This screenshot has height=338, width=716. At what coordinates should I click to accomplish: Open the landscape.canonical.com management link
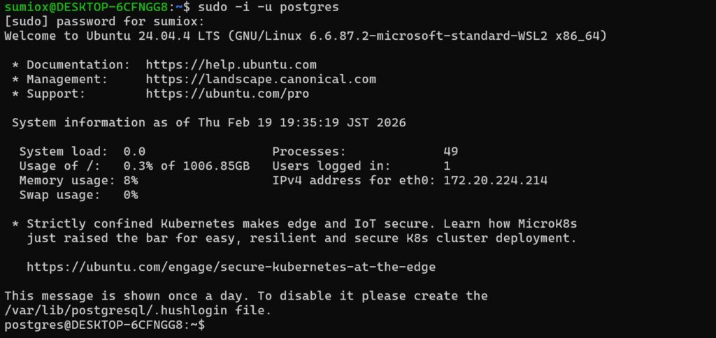click(261, 80)
